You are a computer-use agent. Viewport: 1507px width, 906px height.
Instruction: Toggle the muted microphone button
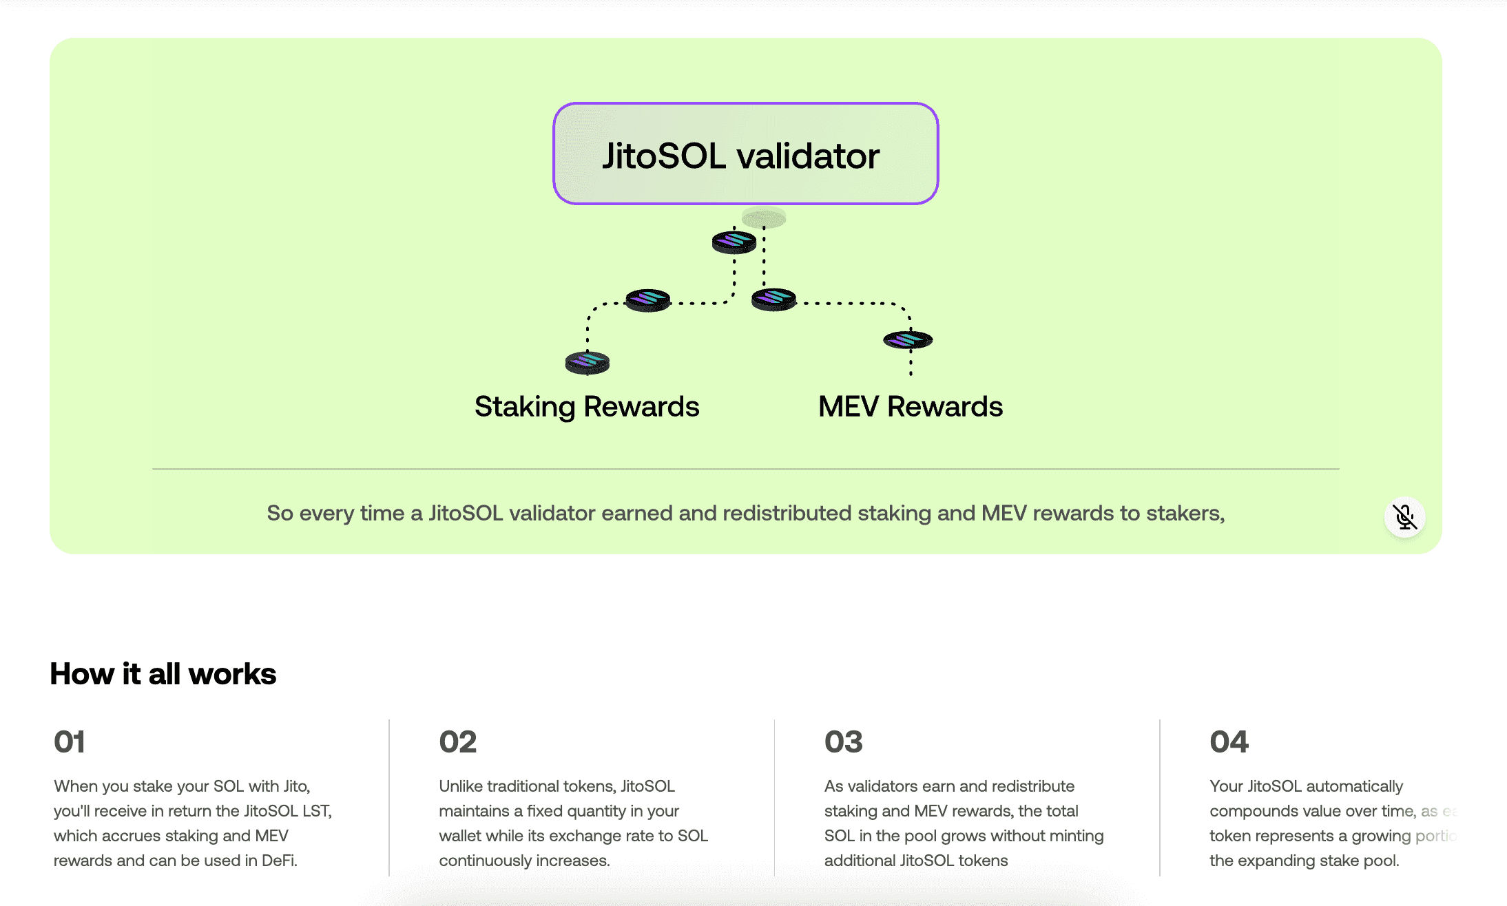pyautogui.click(x=1404, y=517)
